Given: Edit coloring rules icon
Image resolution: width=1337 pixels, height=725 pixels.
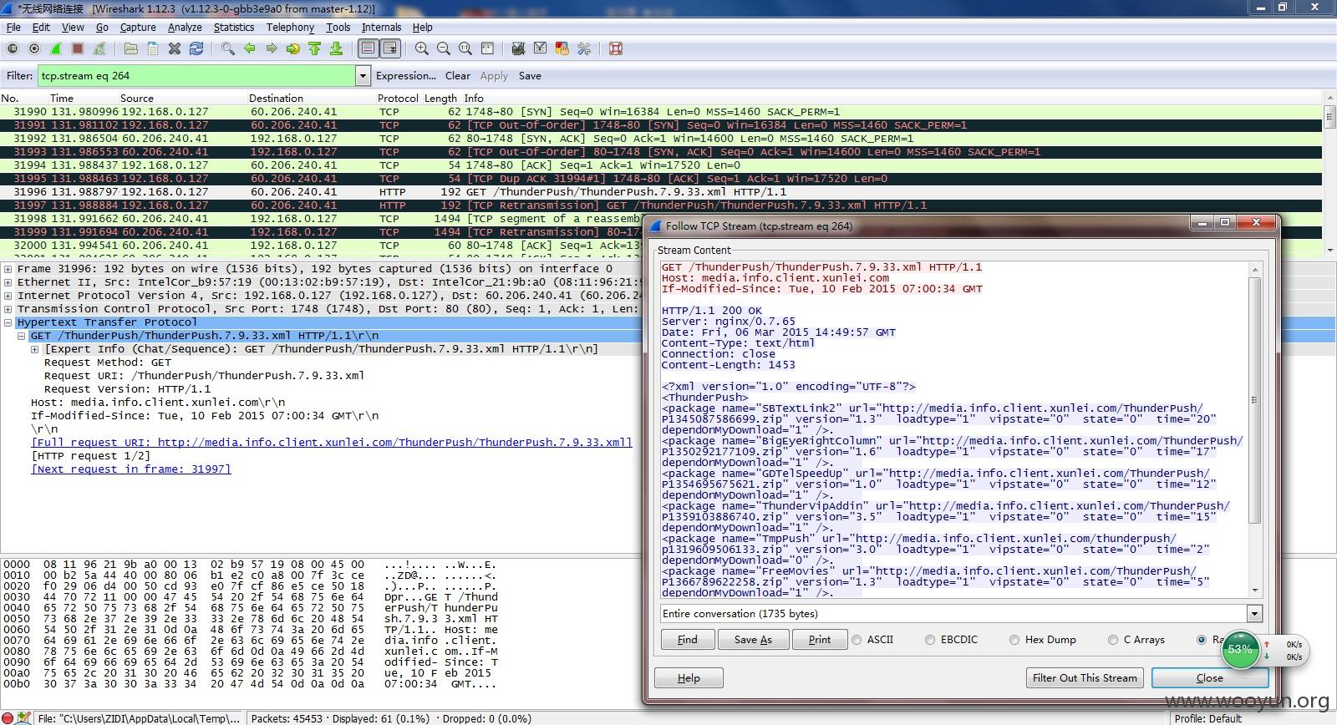Looking at the screenshot, I should click(x=562, y=49).
